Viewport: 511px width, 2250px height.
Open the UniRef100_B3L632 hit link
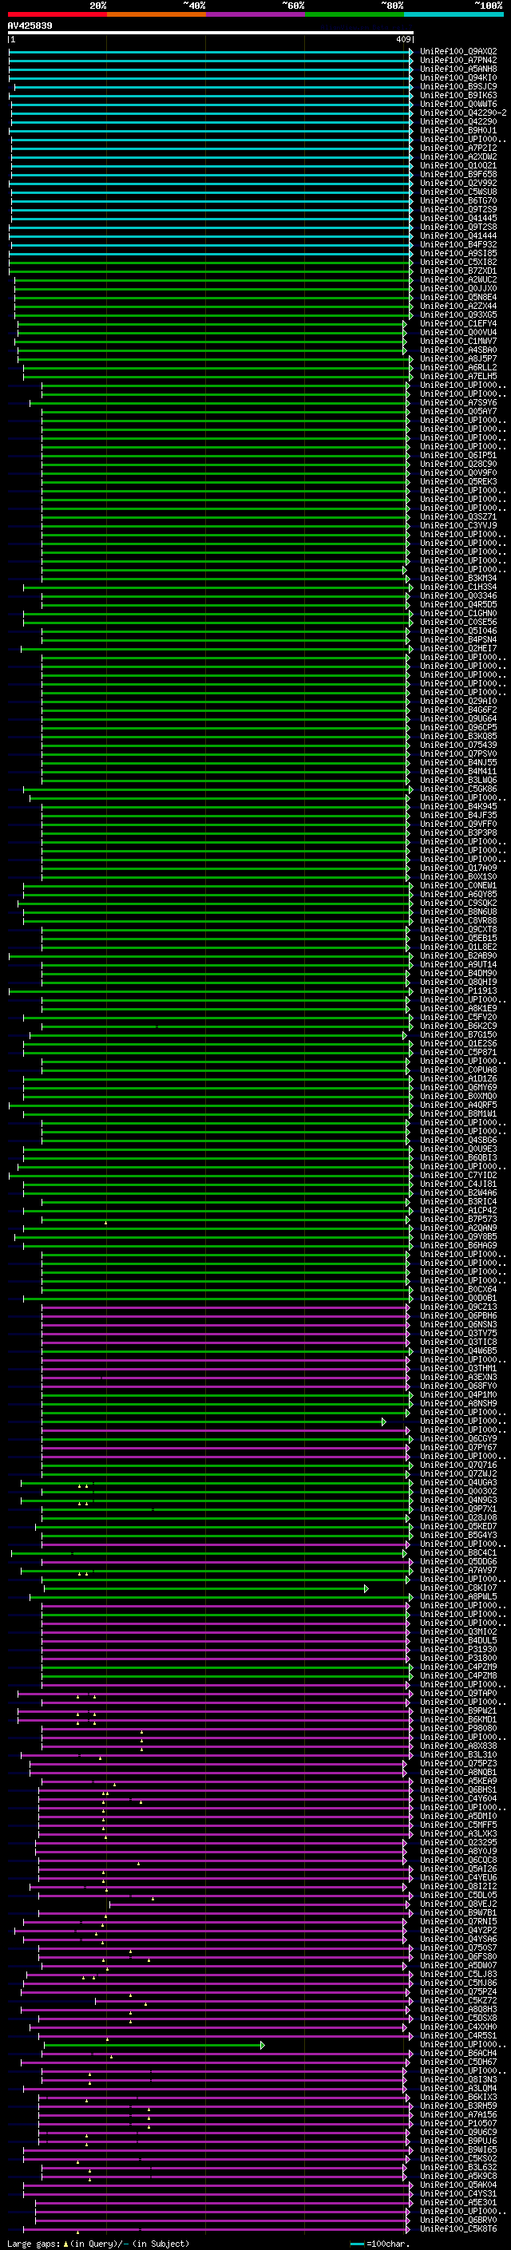[458, 2168]
